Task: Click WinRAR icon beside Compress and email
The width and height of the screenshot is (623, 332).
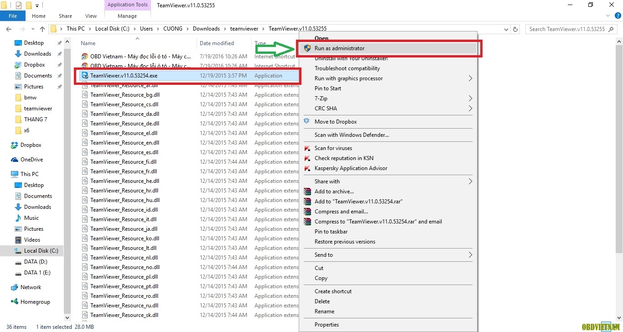Action: click(x=307, y=212)
